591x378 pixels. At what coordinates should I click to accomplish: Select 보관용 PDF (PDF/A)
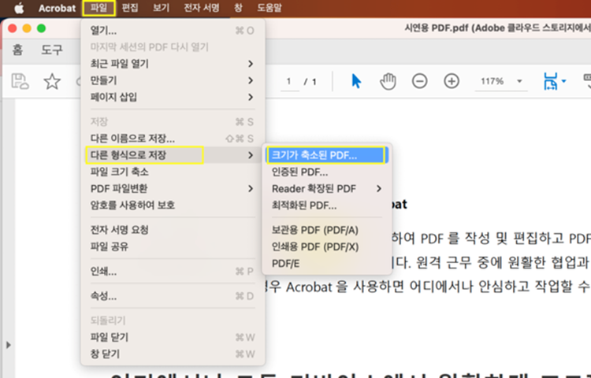click(x=326, y=230)
